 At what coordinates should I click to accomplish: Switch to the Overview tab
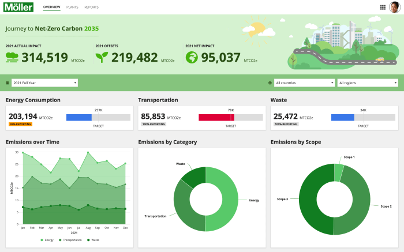click(51, 7)
